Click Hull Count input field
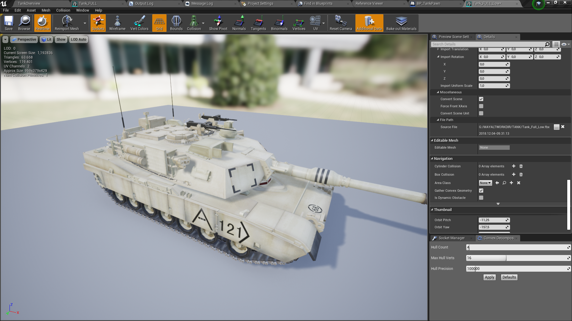This screenshot has height=321, width=572. click(517, 247)
